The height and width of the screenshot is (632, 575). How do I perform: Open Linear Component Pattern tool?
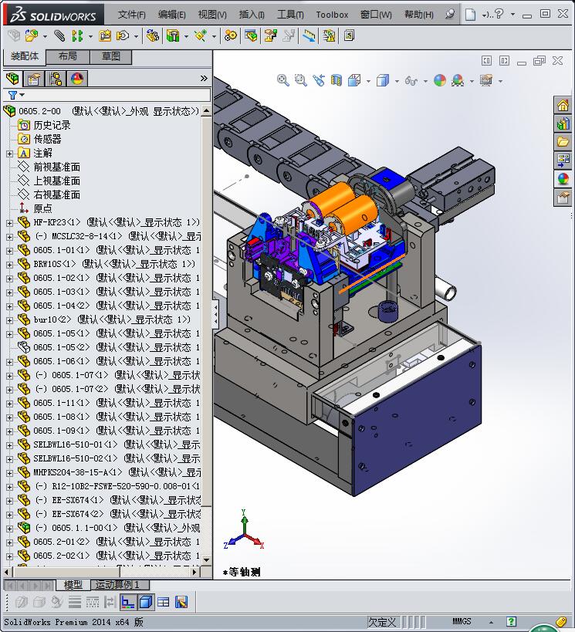[x=77, y=35]
